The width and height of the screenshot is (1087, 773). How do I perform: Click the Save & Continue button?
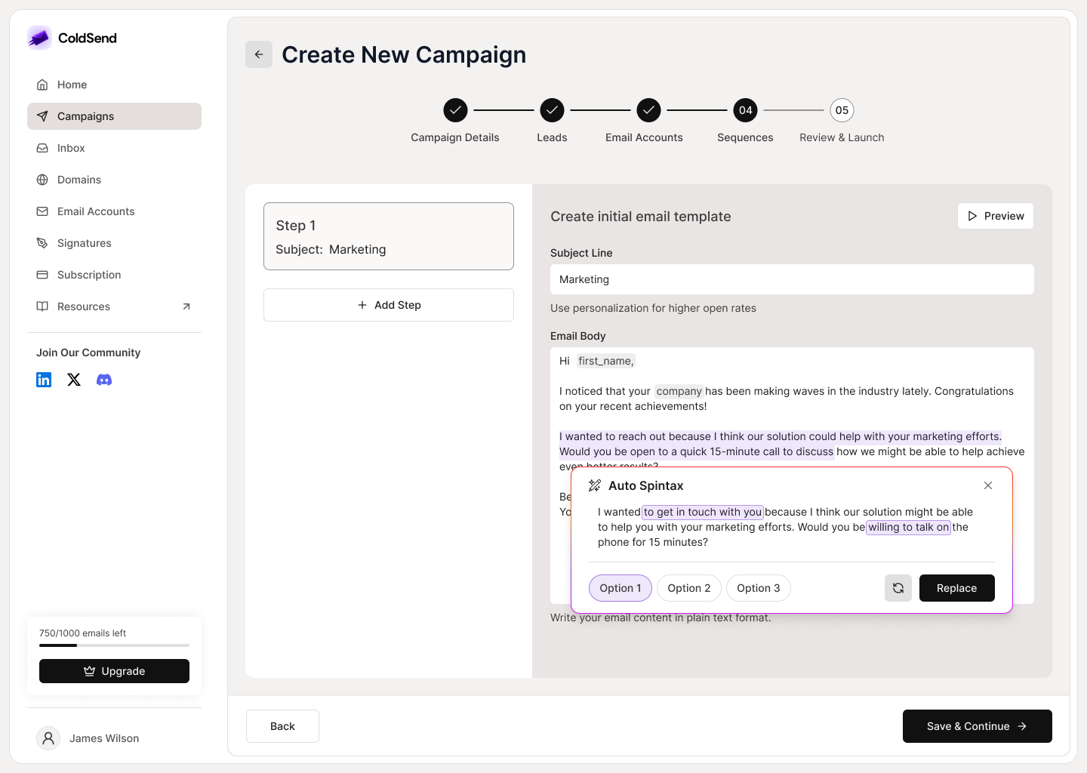(977, 726)
